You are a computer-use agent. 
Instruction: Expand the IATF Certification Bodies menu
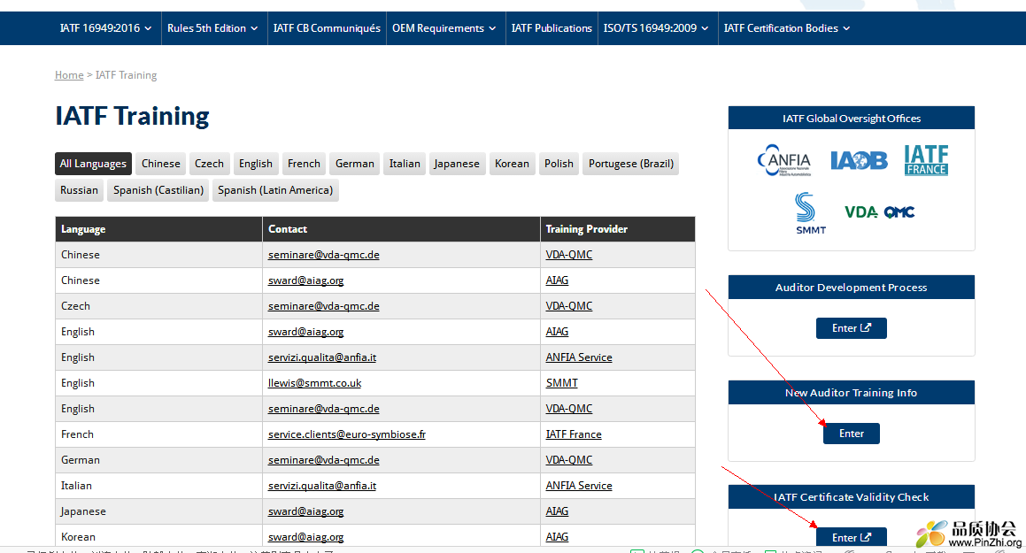[x=787, y=28]
